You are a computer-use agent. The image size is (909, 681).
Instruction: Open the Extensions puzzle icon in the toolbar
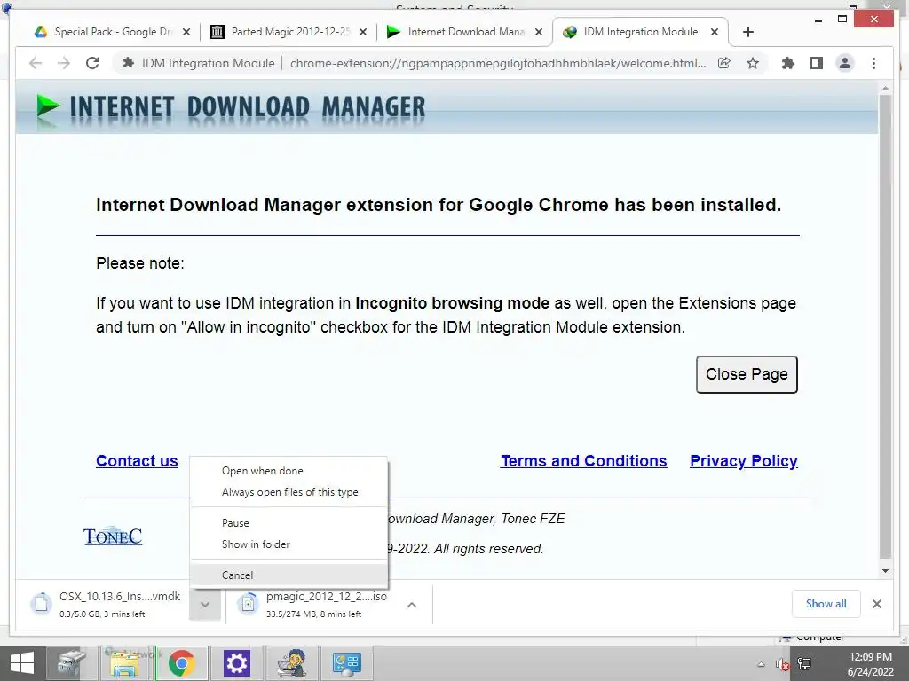point(788,63)
